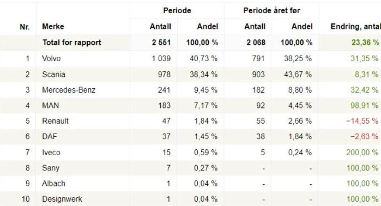381x206 pixels.
Task: Click Renault's −14,55 % change value
Action: [362, 121]
